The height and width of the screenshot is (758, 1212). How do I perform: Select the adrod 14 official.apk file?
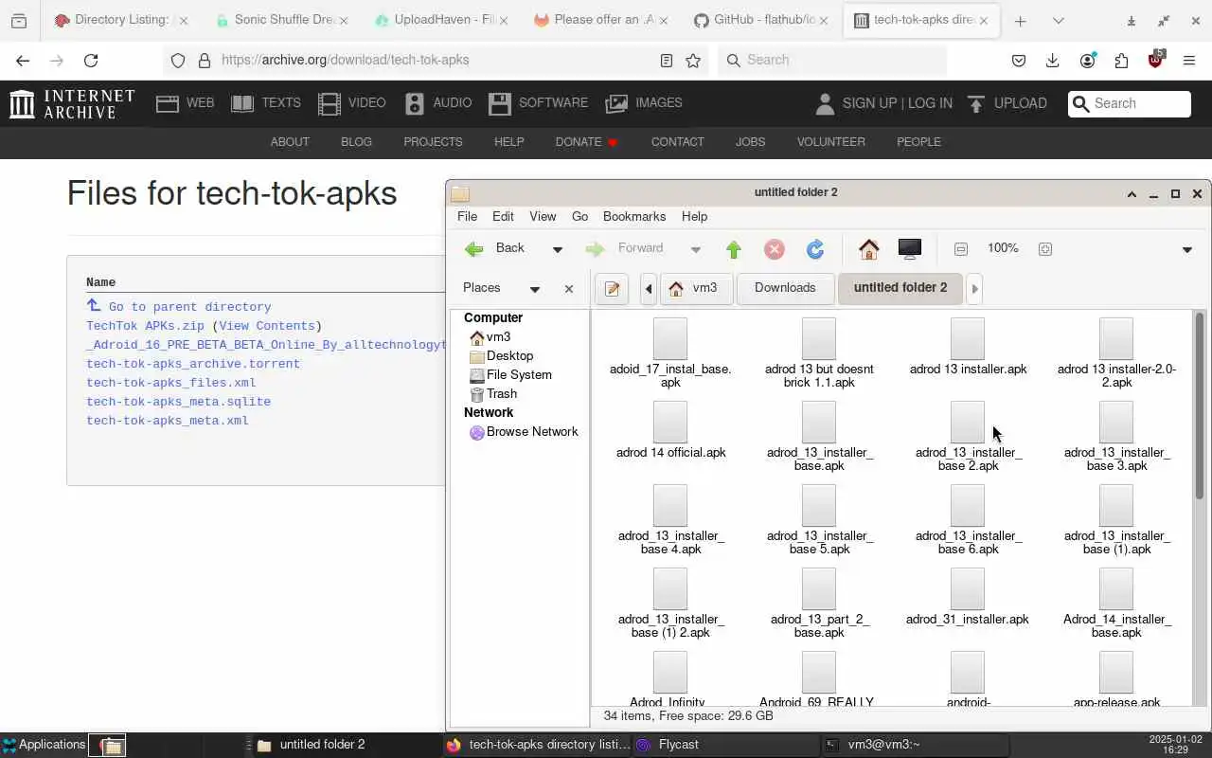coord(670,430)
